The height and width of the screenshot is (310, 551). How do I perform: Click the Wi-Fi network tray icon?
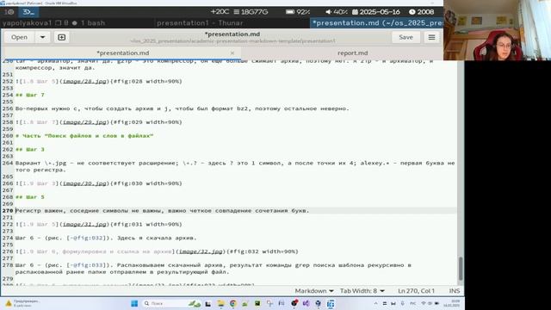pos(424,303)
